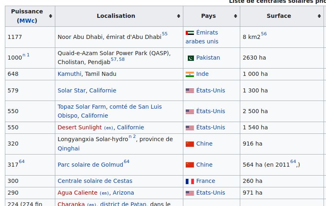
Task: Open Topaz Solar Farm article
Action: coord(82,107)
